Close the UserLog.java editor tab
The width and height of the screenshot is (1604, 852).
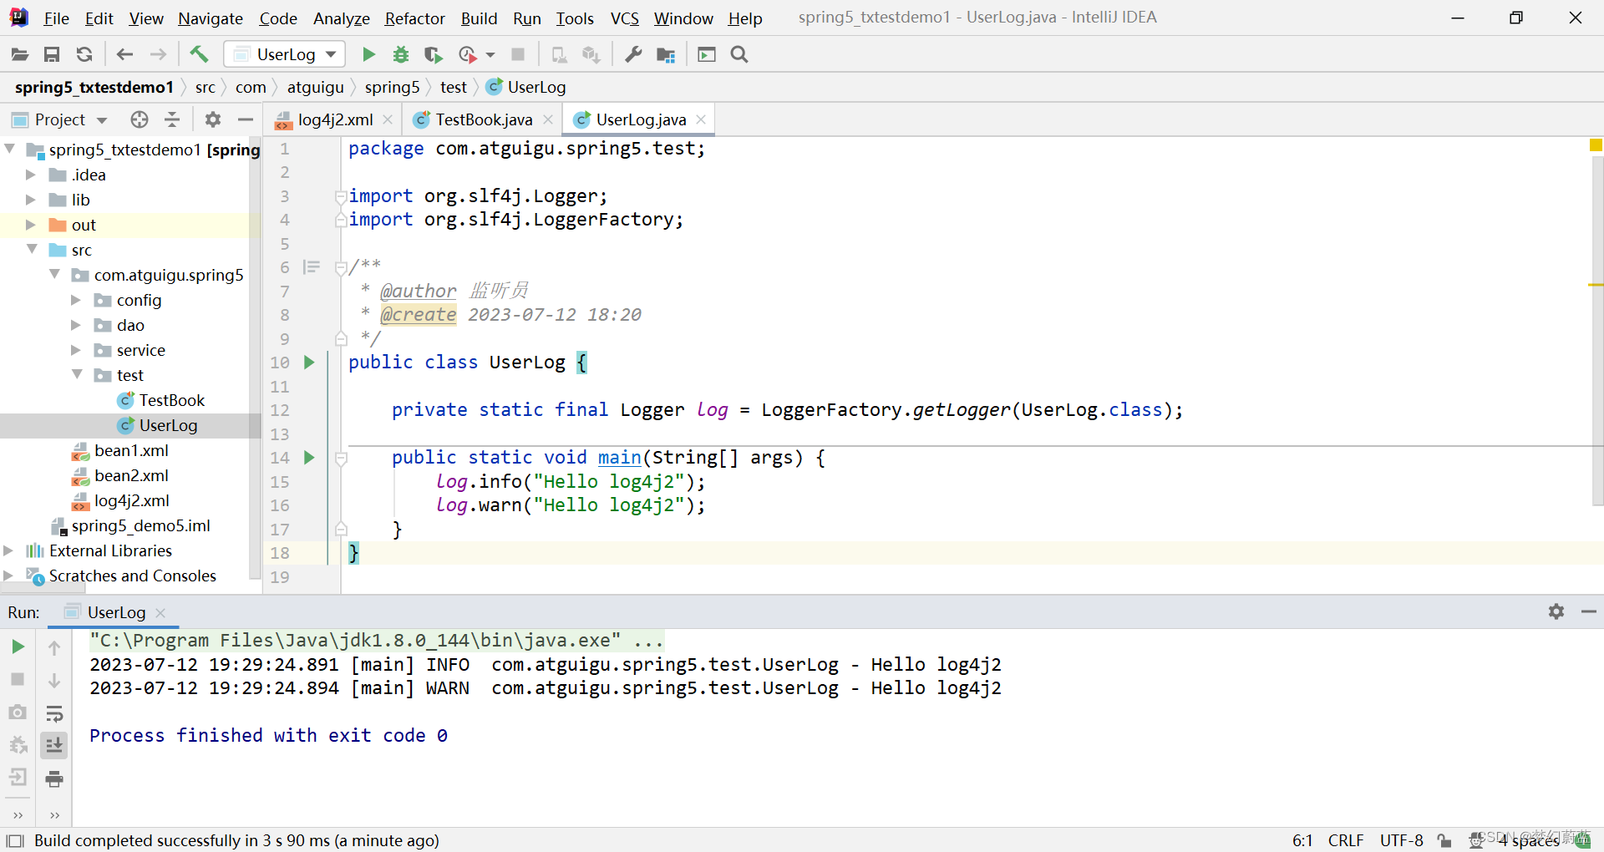701,119
